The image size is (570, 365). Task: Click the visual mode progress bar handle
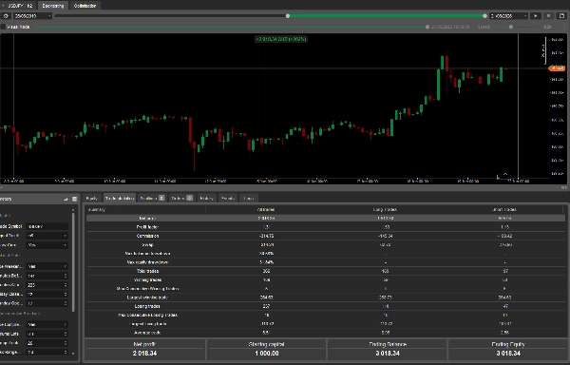(x=427, y=27)
